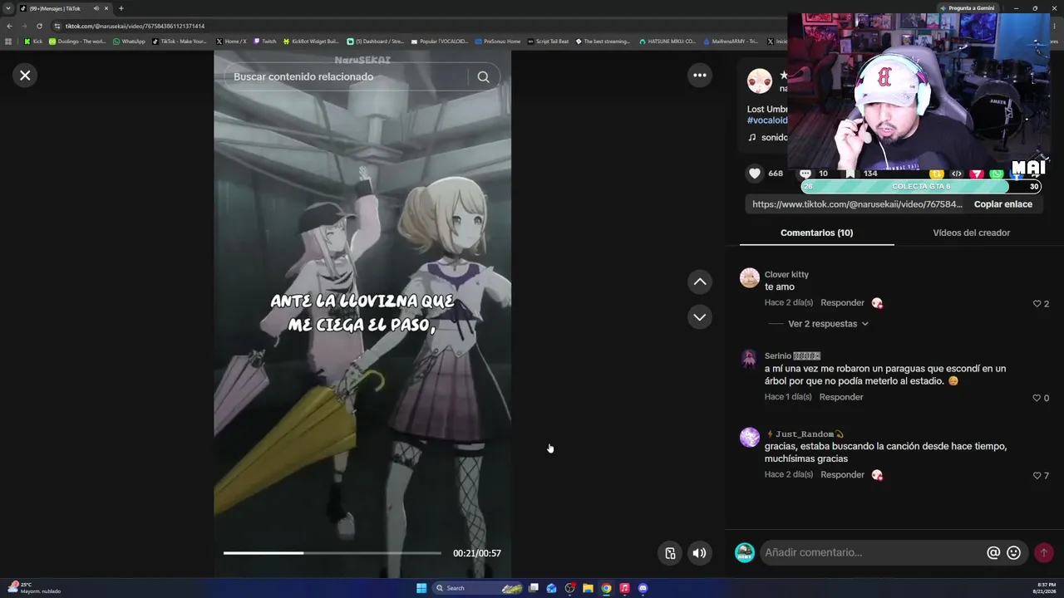Screen dimensions: 1064x598
Task: Click Just_Random's avatar
Action: click(750, 438)
